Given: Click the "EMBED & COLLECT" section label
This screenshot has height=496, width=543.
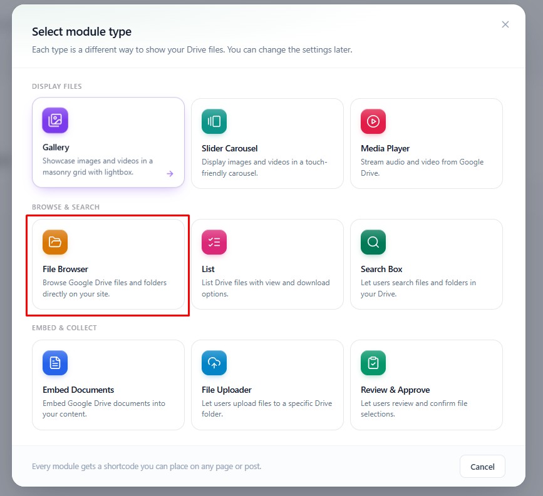Looking at the screenshot, I should (65, 328).
